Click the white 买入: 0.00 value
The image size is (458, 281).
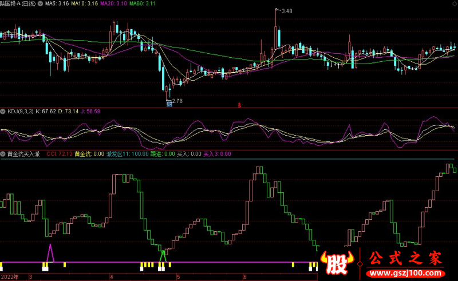[x=189, y=154]
